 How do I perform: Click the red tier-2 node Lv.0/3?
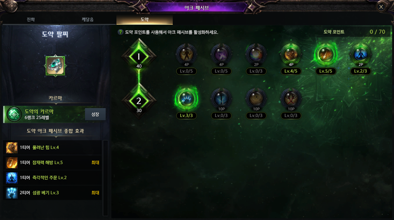[x=291, y=99]
